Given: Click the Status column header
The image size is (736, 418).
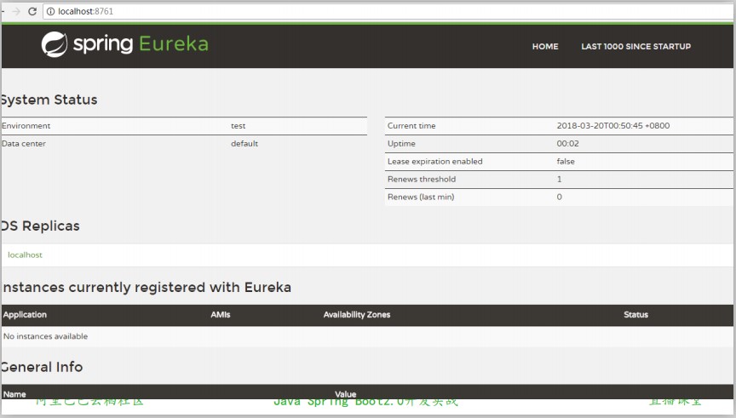Looking at the screenshot, I should click(635, 314).
